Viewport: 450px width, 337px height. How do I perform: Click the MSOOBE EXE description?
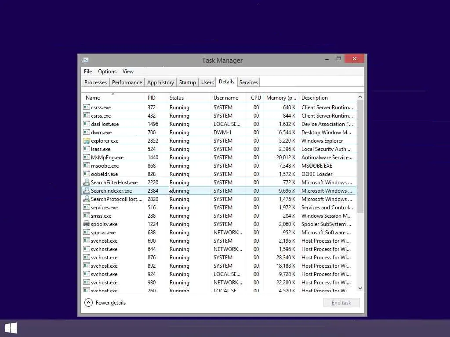316,165
